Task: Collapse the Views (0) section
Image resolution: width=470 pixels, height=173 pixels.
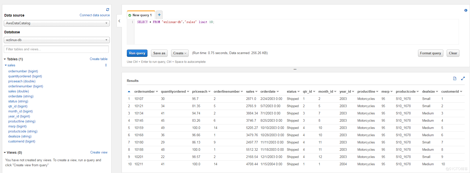Action: pos(5,152)
